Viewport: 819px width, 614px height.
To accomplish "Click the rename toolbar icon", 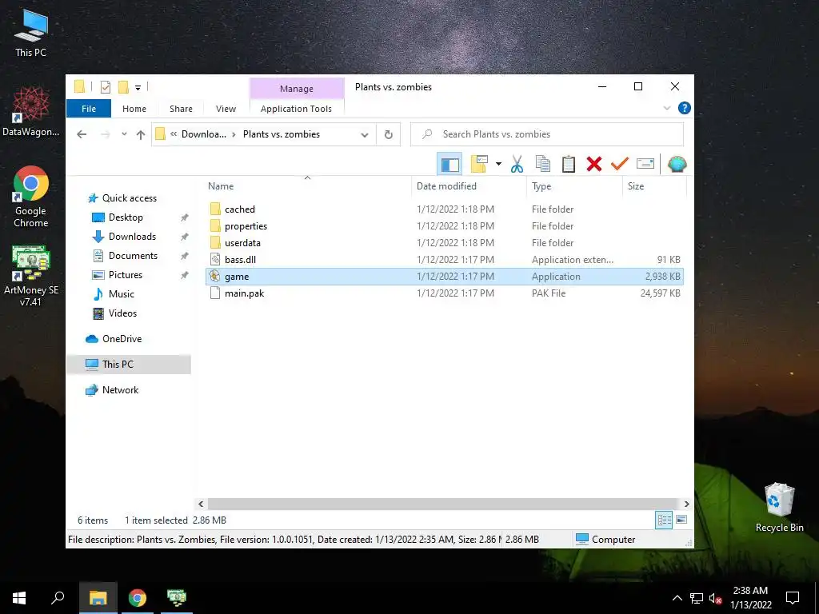I will (645, 165).
